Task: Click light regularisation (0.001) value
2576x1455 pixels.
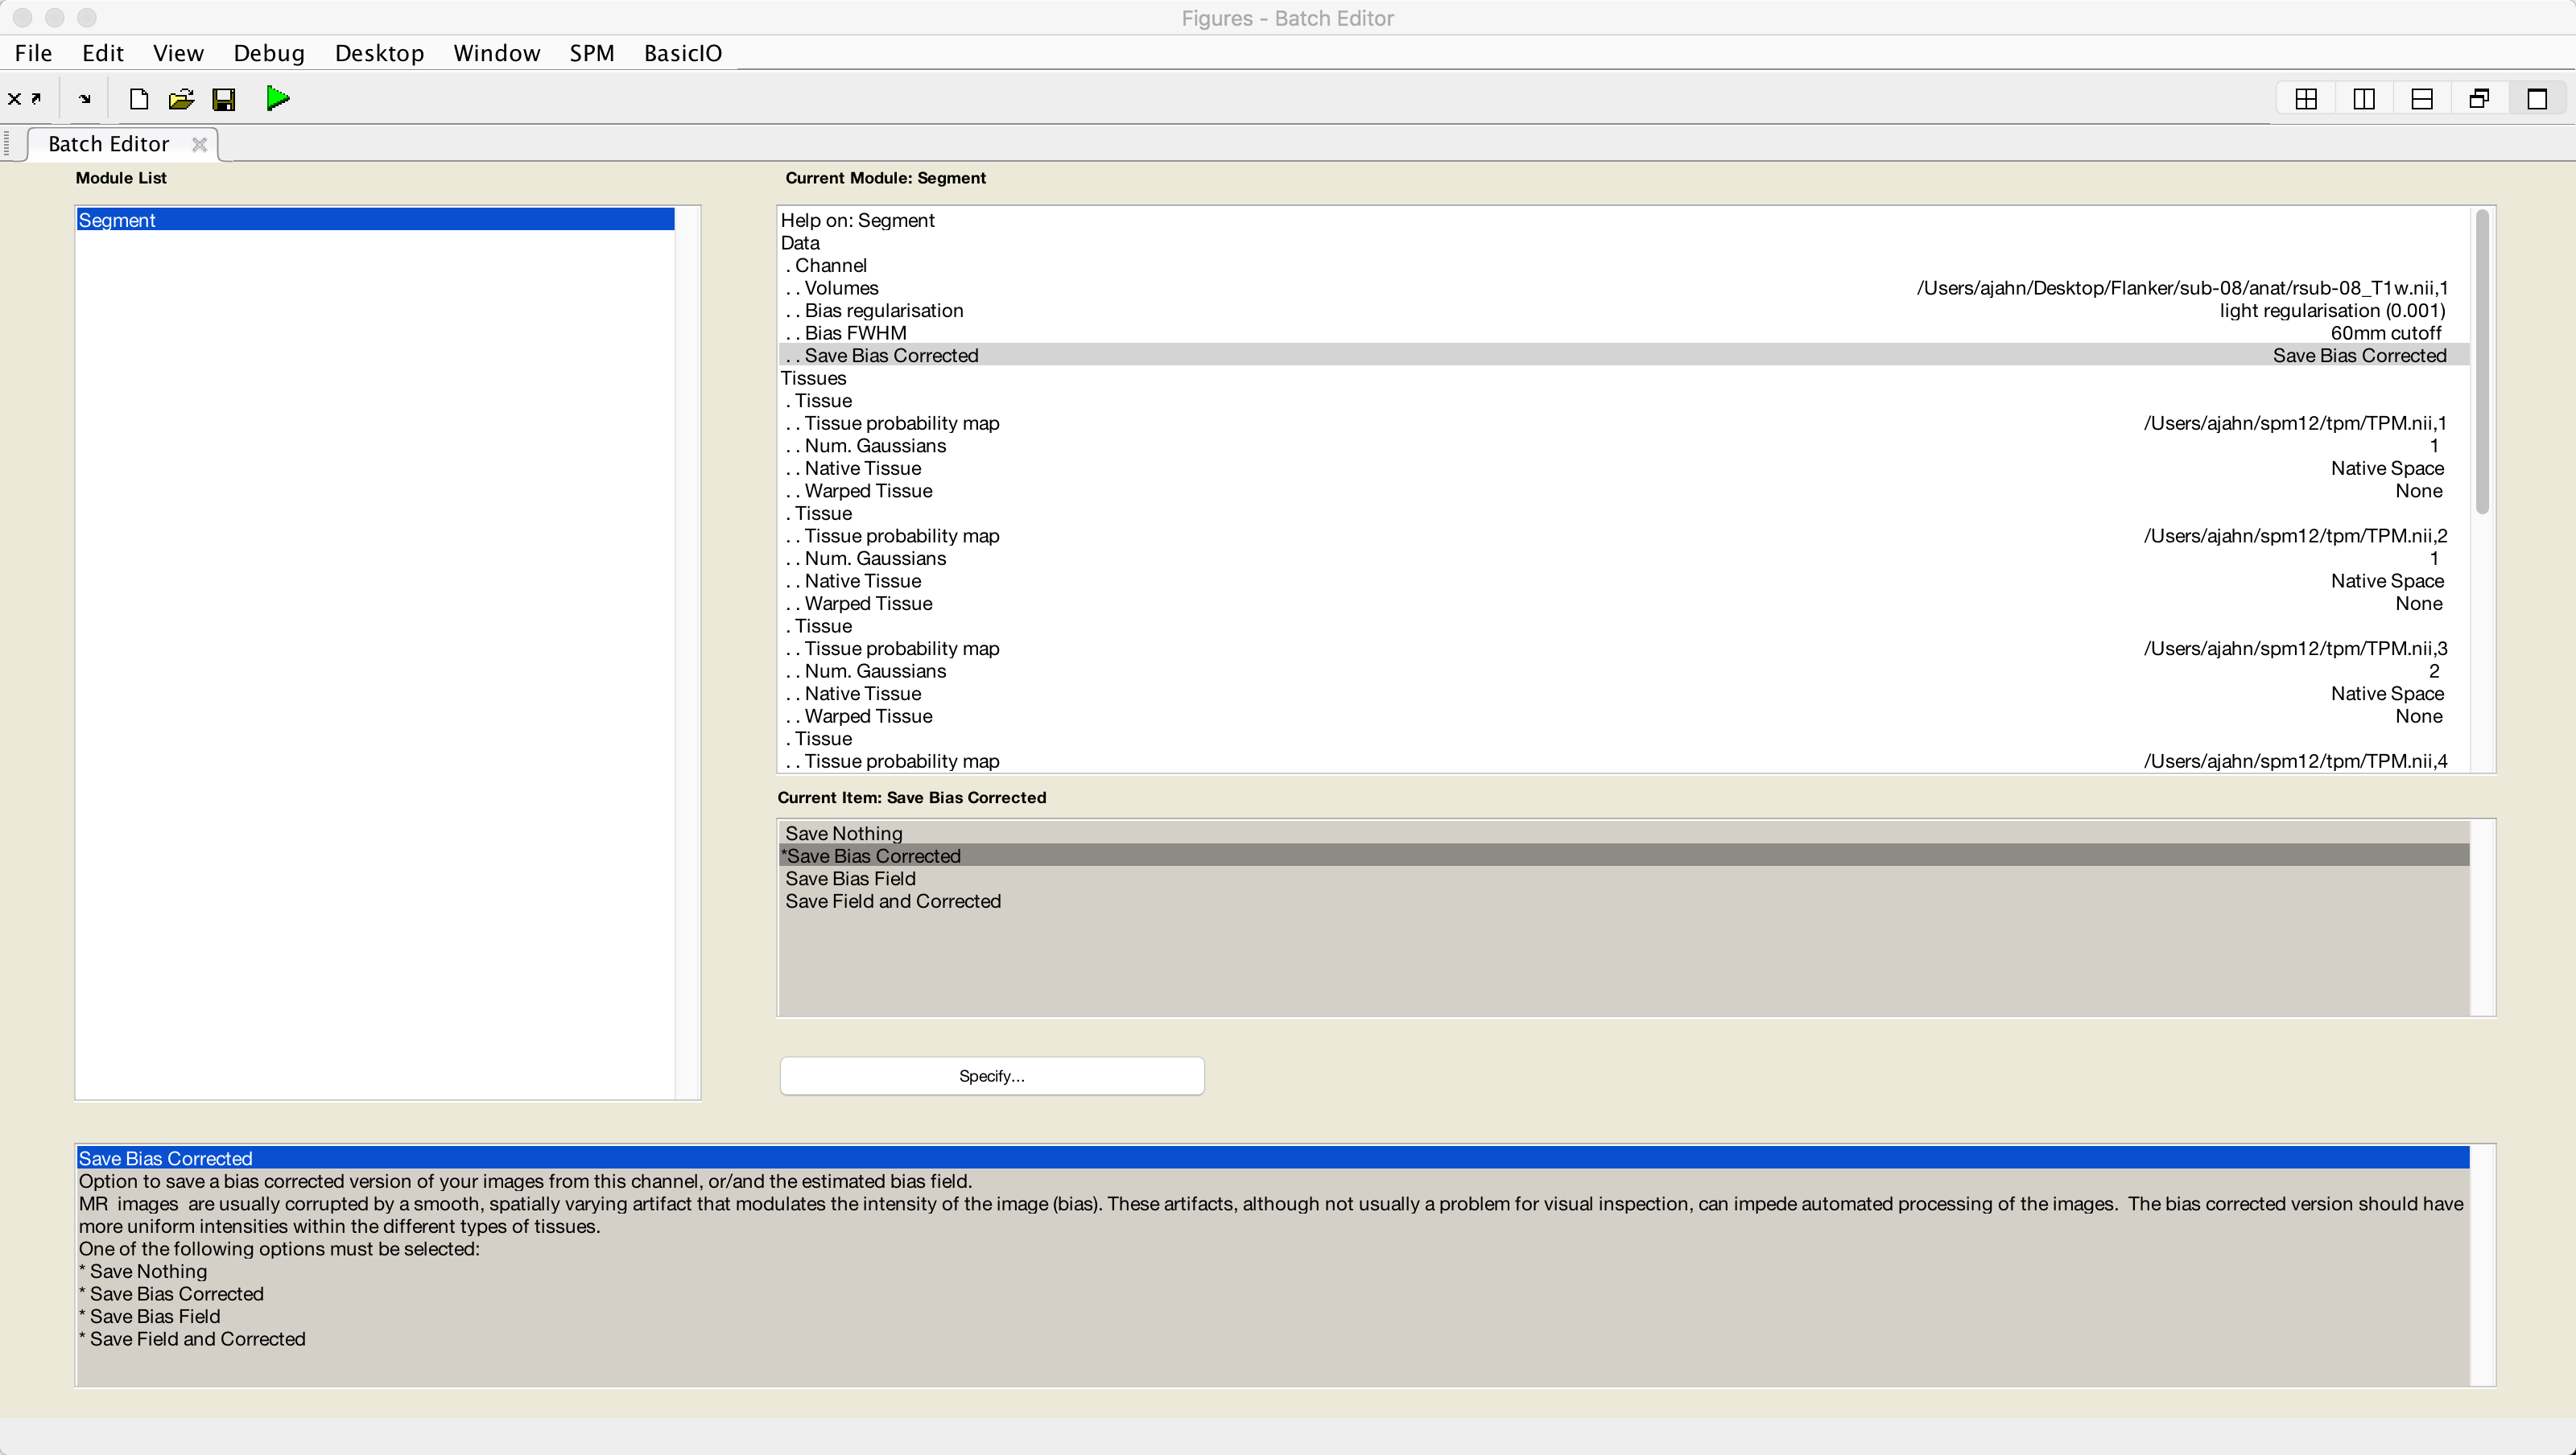Action: click(2332, 310)
